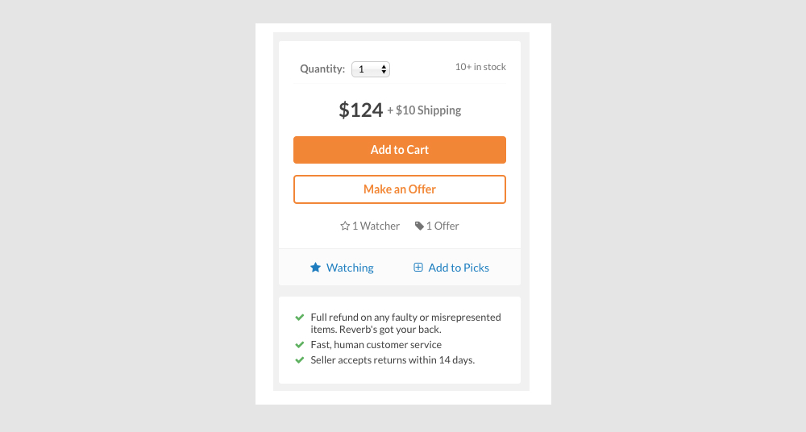Click the Add to Cart button
The height and width of the screenshot is (432, 806).
(x=400, y=150)
